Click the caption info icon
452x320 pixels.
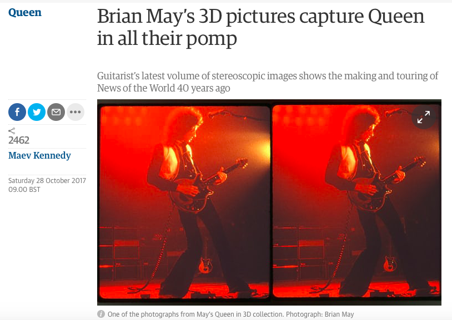(x=101, y=314)
